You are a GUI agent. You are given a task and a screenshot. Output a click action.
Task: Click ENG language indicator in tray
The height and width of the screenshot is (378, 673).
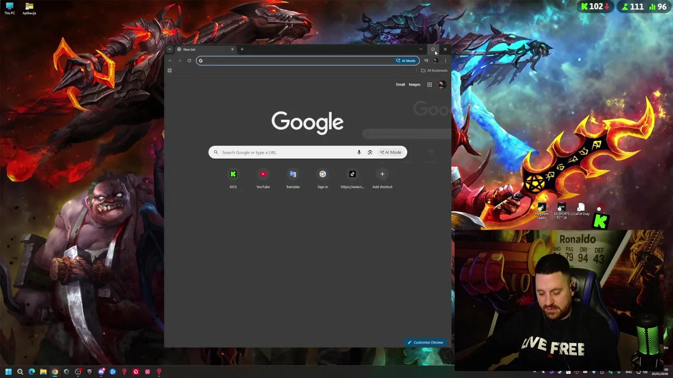(x=628, y=372)
